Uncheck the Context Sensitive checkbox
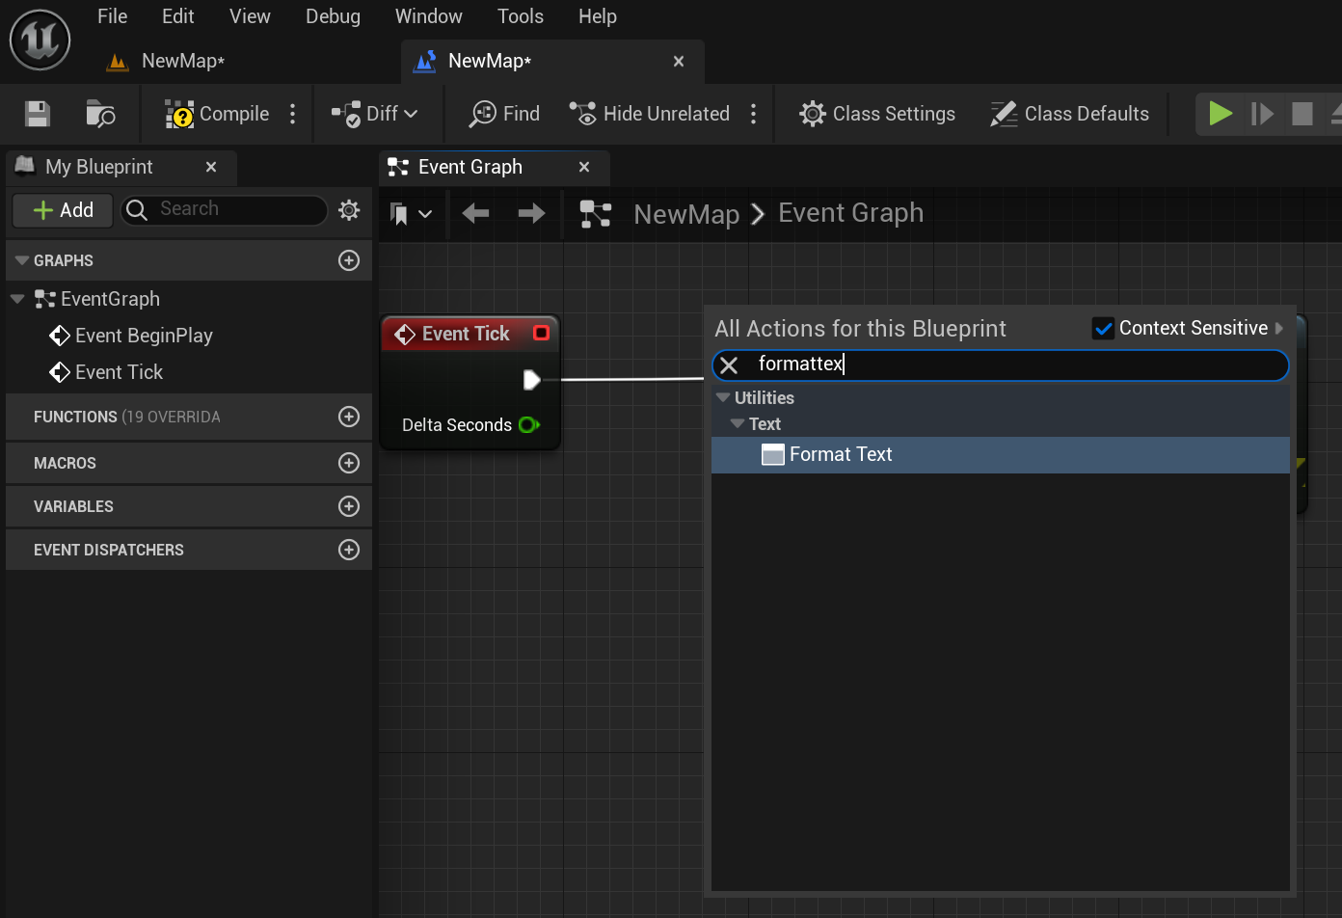Screen dimensions: 1342x918 [1103, 329]
